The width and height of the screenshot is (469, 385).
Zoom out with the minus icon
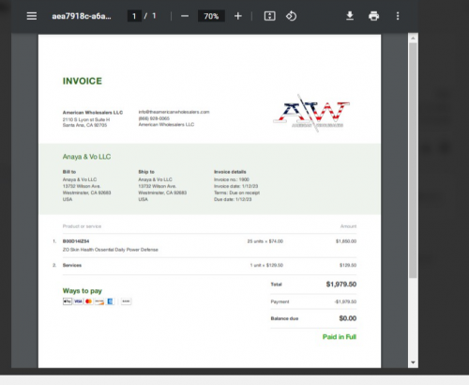[x=185, y=16]
